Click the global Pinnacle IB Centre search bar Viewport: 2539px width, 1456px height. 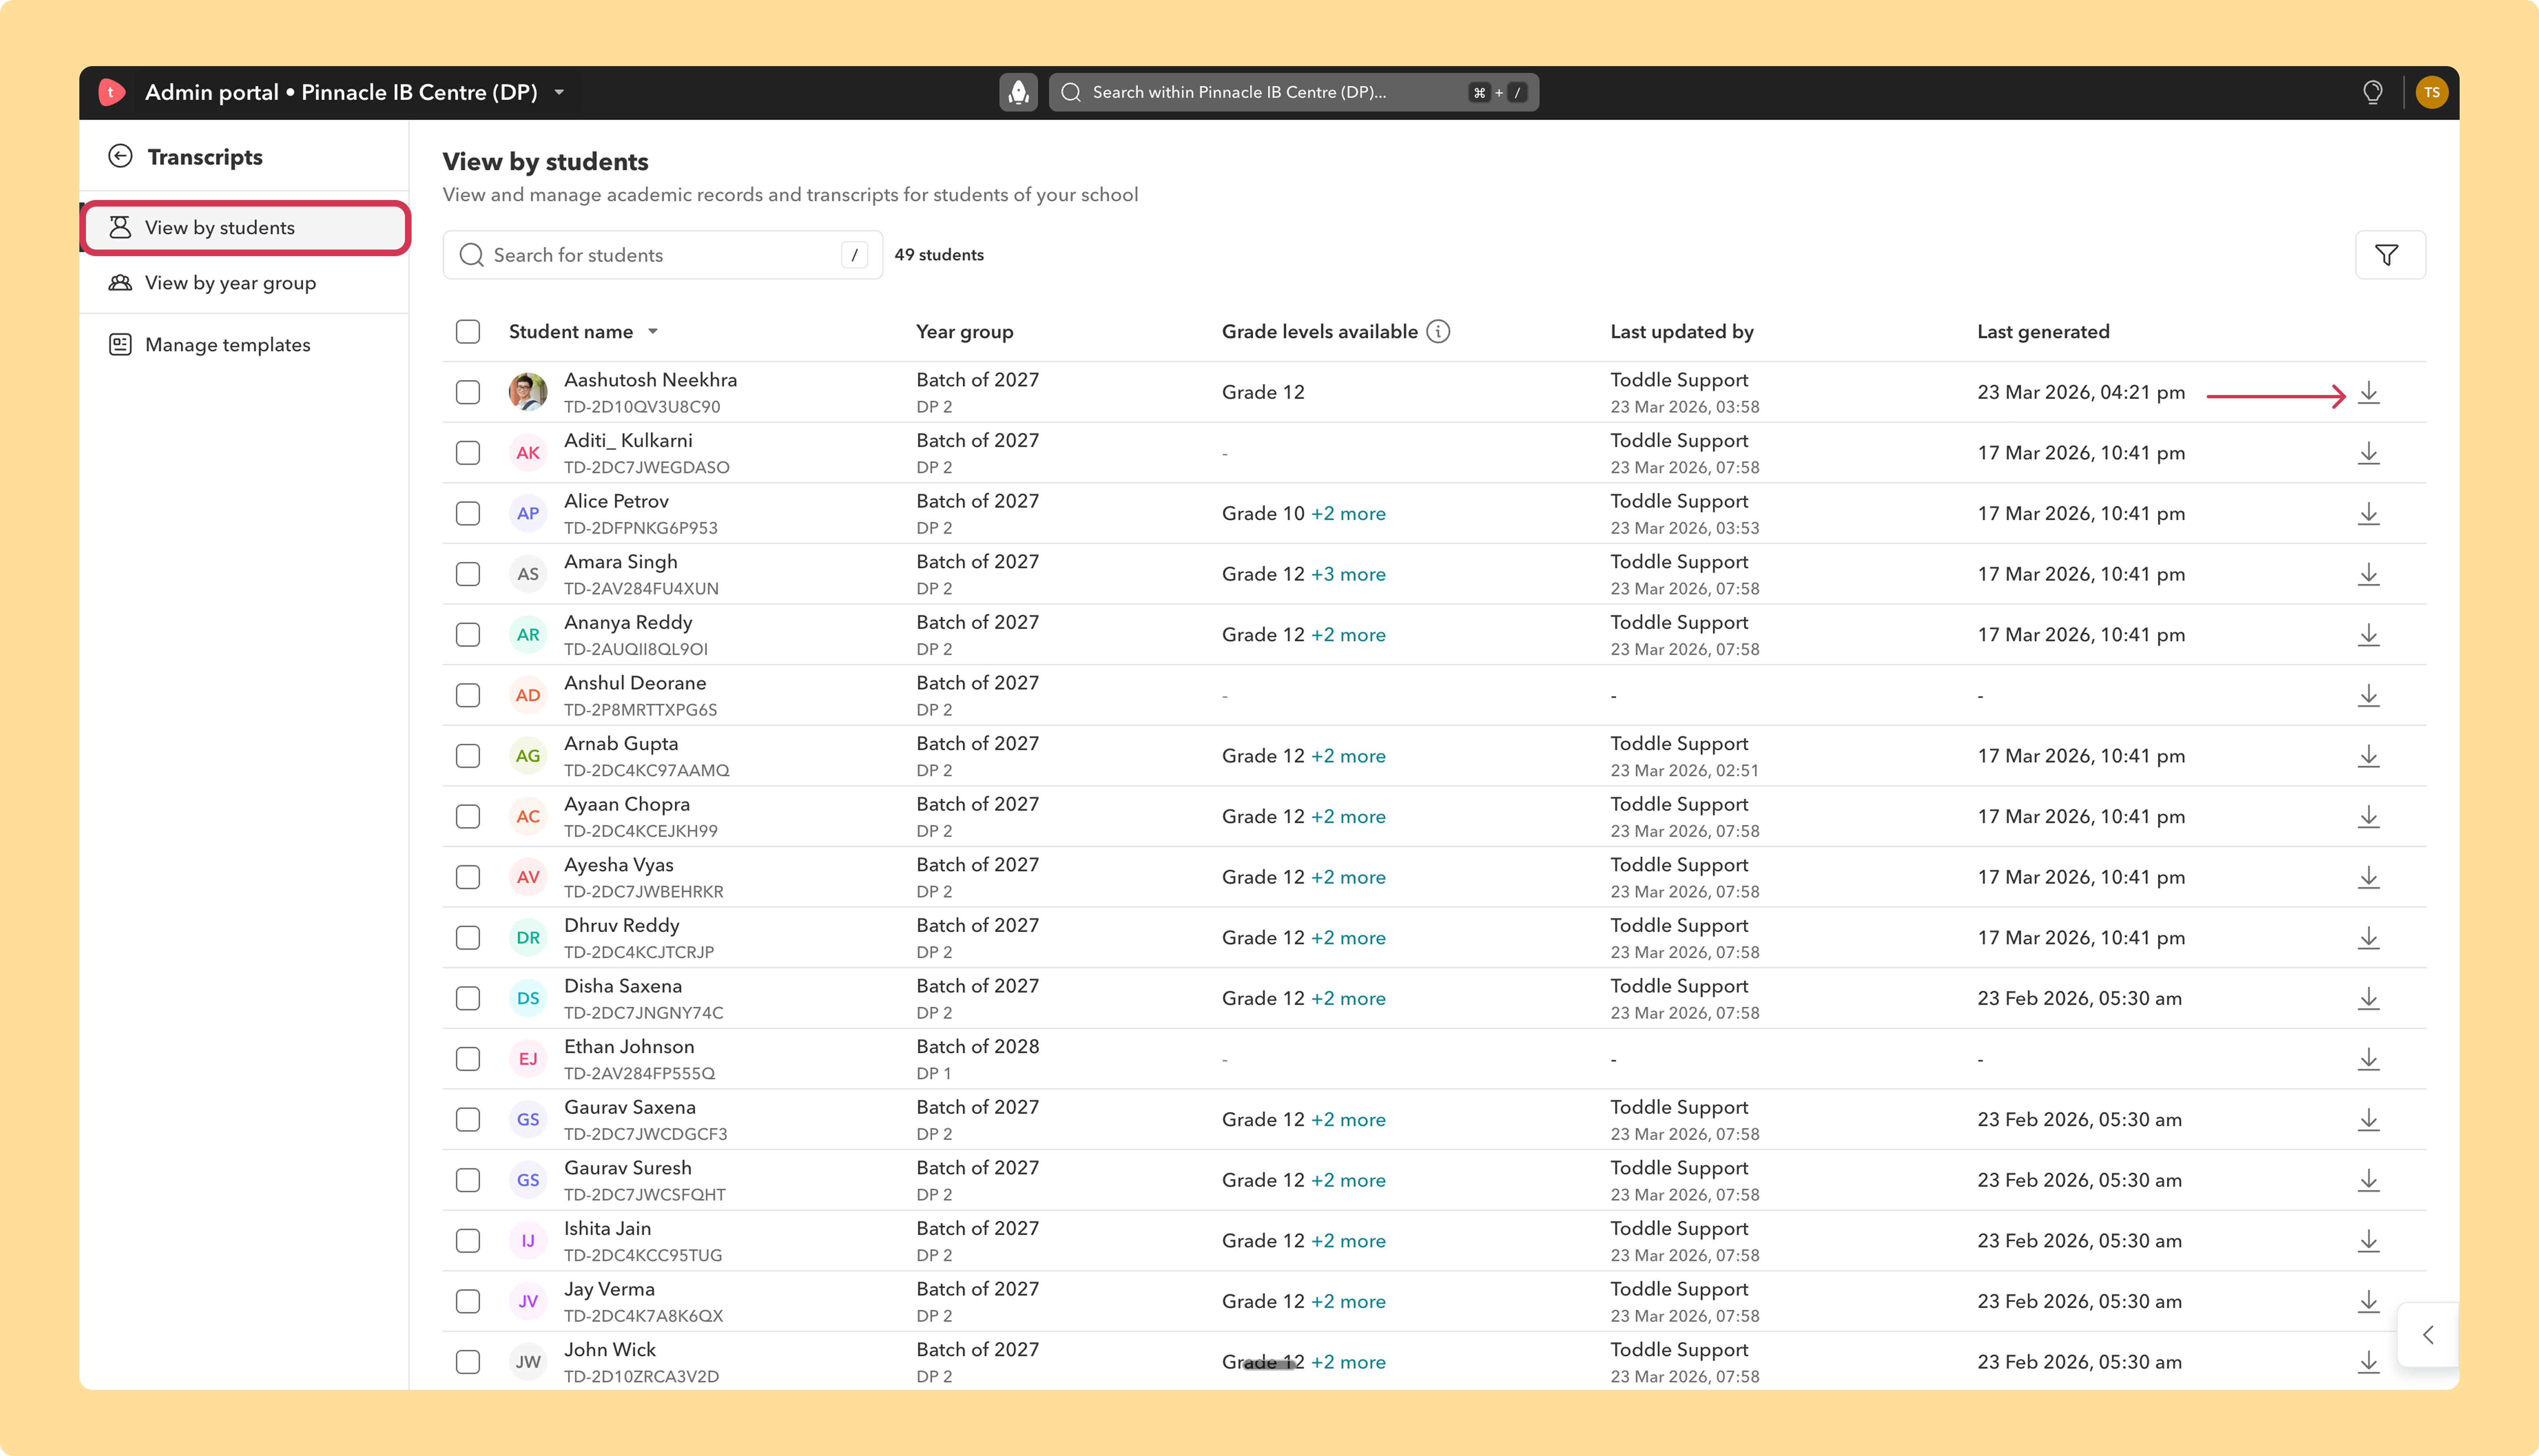pos(1293,92)
